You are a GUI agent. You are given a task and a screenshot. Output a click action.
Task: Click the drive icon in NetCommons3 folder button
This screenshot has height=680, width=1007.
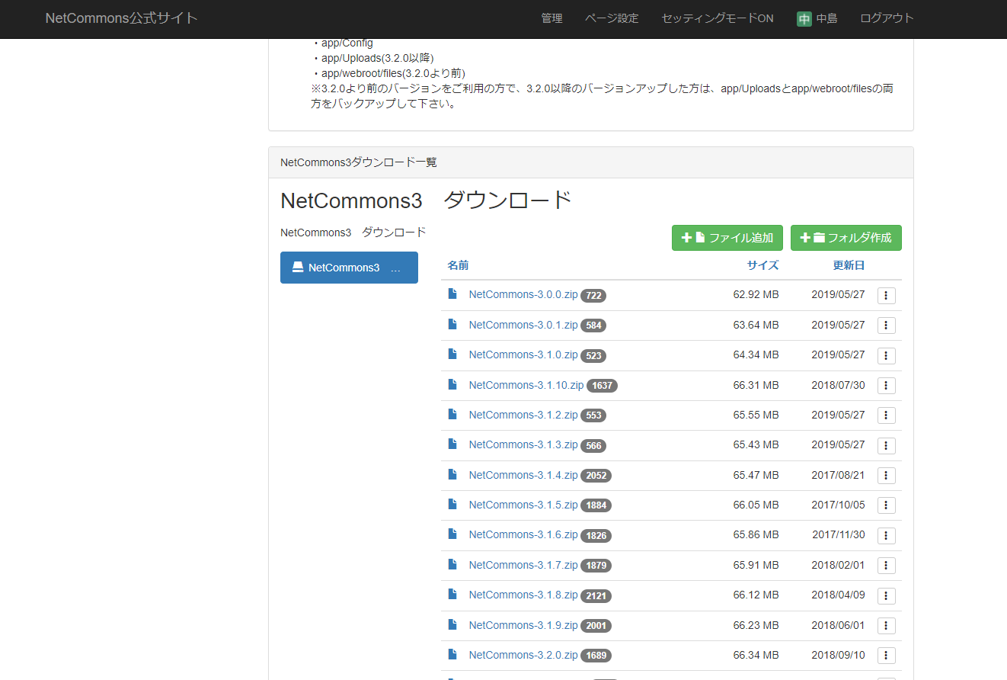click(x=298, y=268)
